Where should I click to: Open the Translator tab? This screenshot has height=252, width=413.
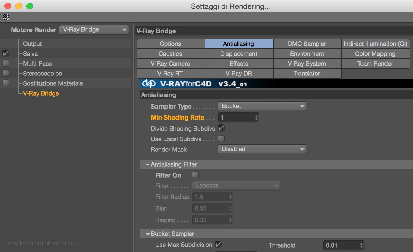[307, 74]
